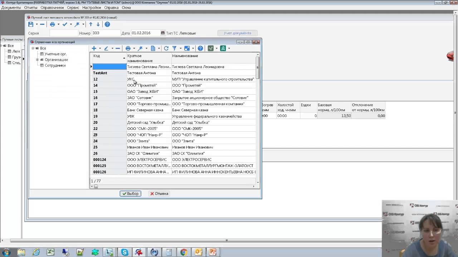Open the add-record dropdown arrow in directory toolbar
This screenshot has width=458, height=257.
click(x=100, y=48)
